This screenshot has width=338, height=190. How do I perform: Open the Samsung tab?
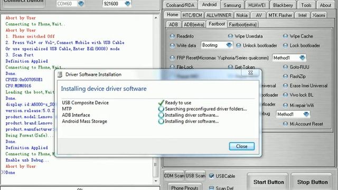point(232,5)
